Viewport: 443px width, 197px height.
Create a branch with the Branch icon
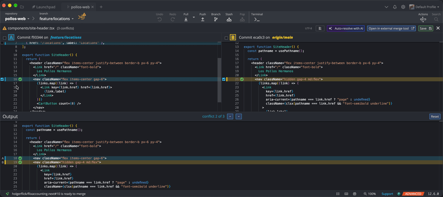[x=216, y=19]
